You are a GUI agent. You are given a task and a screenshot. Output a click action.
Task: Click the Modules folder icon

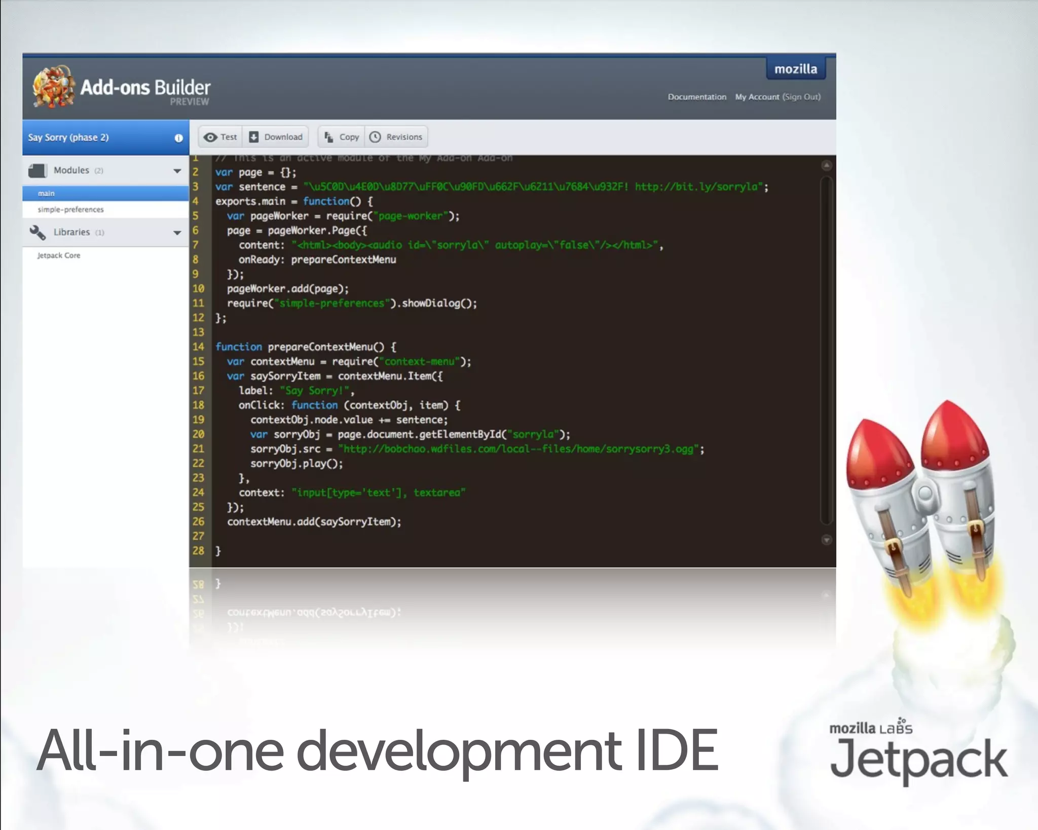point(38,171)
